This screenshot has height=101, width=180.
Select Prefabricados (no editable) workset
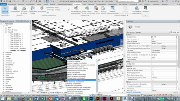click(x=82, y=80)
